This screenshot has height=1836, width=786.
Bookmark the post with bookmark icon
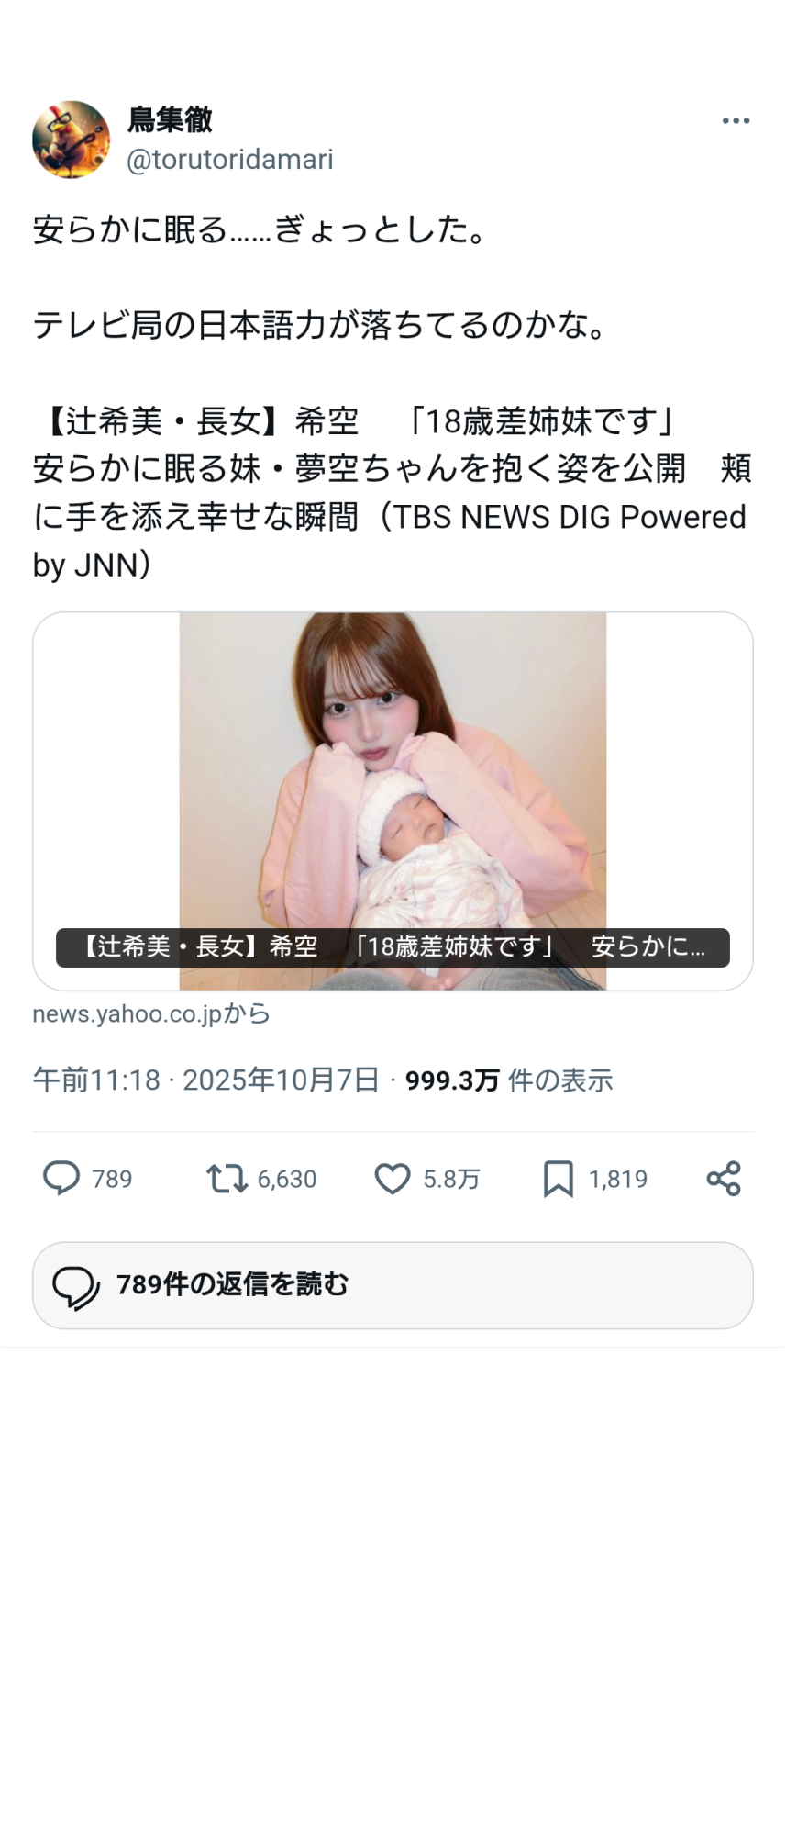[x=558, y=1179]
